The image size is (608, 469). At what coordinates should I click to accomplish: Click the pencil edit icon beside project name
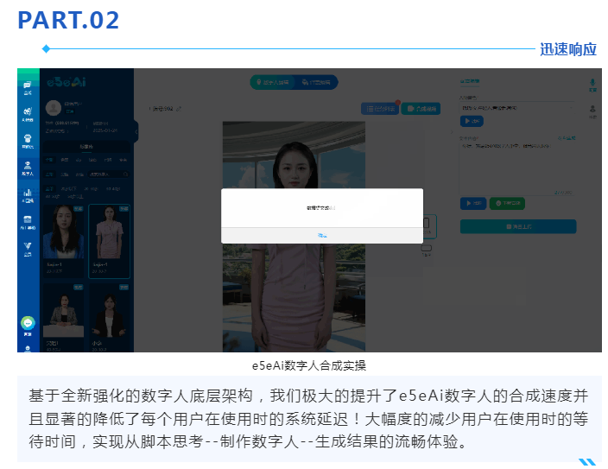[x=179, y=109]
